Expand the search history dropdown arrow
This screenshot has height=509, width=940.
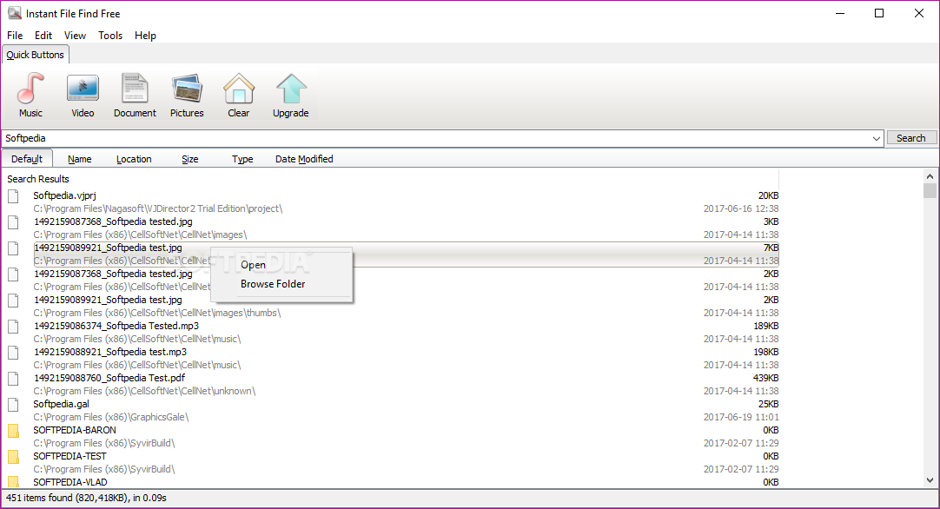click(877, 138)
